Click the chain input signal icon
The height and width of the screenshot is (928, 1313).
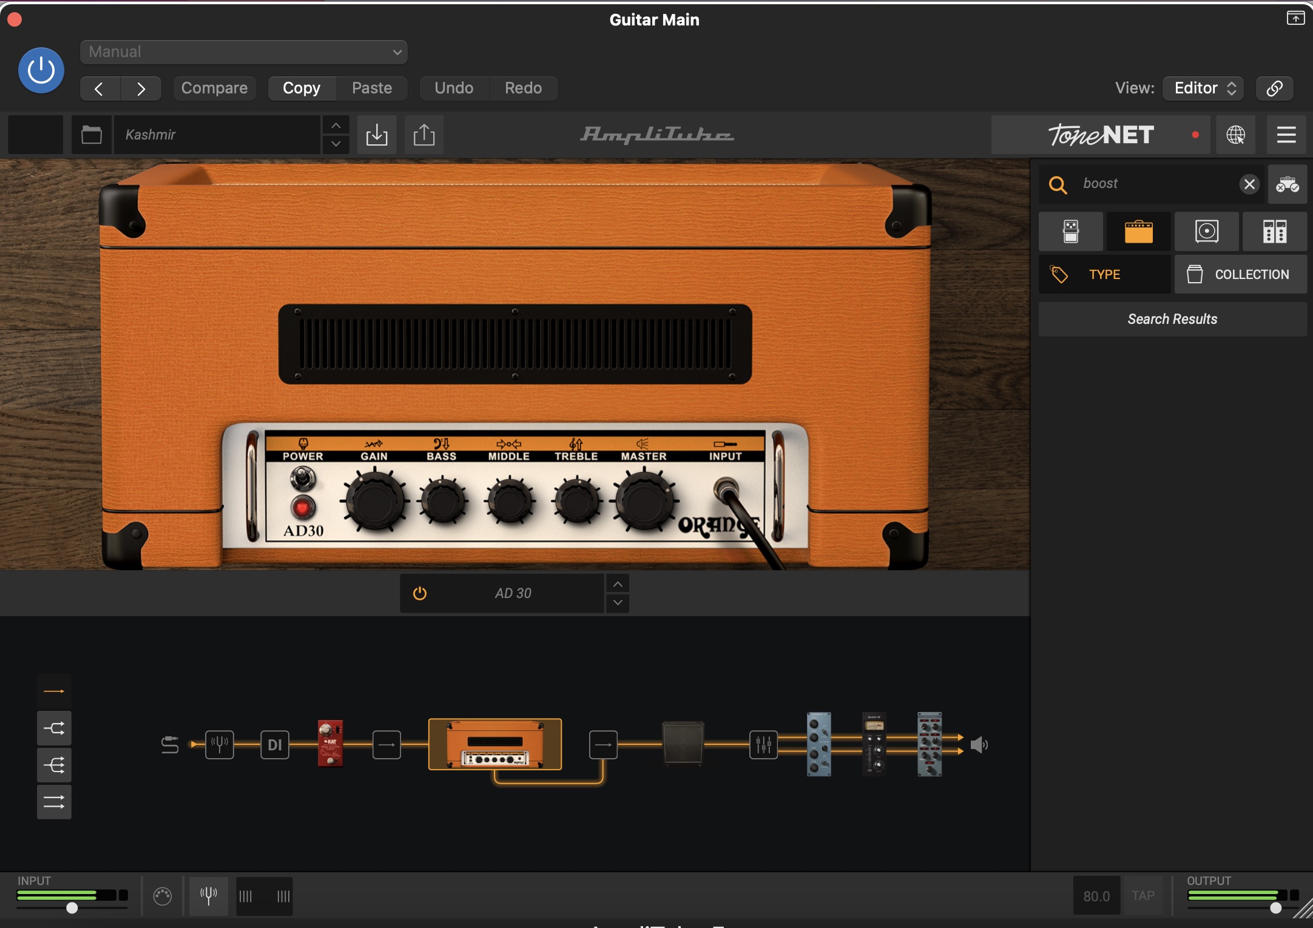coord(170,745)
